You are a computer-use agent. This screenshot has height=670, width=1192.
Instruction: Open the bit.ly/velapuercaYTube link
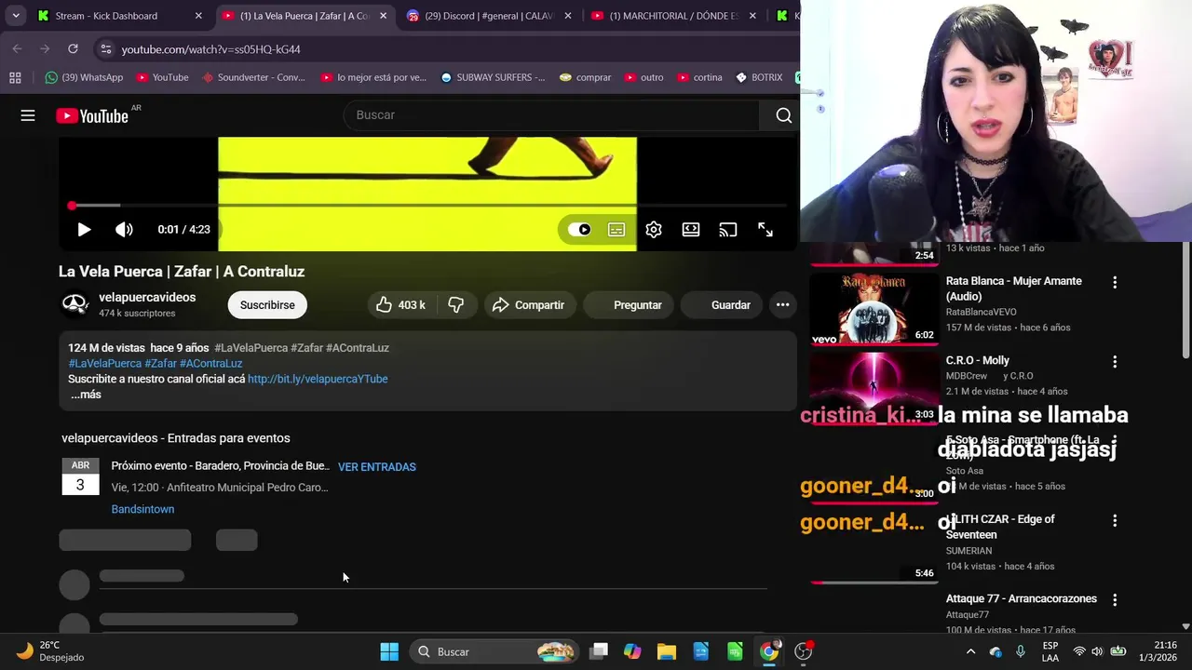(x=318, y=380)
